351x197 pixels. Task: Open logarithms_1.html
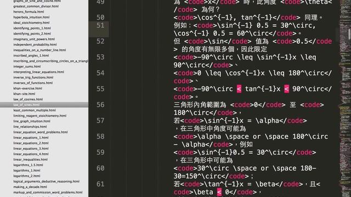click(x=27, y=170)
